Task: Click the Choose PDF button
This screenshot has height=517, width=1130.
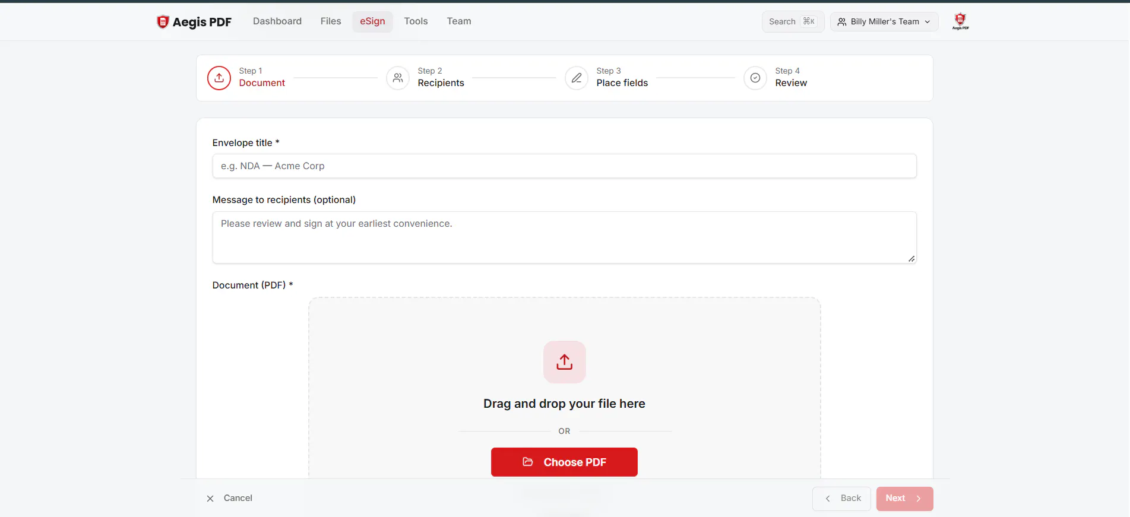Action: tap(564, 462)
